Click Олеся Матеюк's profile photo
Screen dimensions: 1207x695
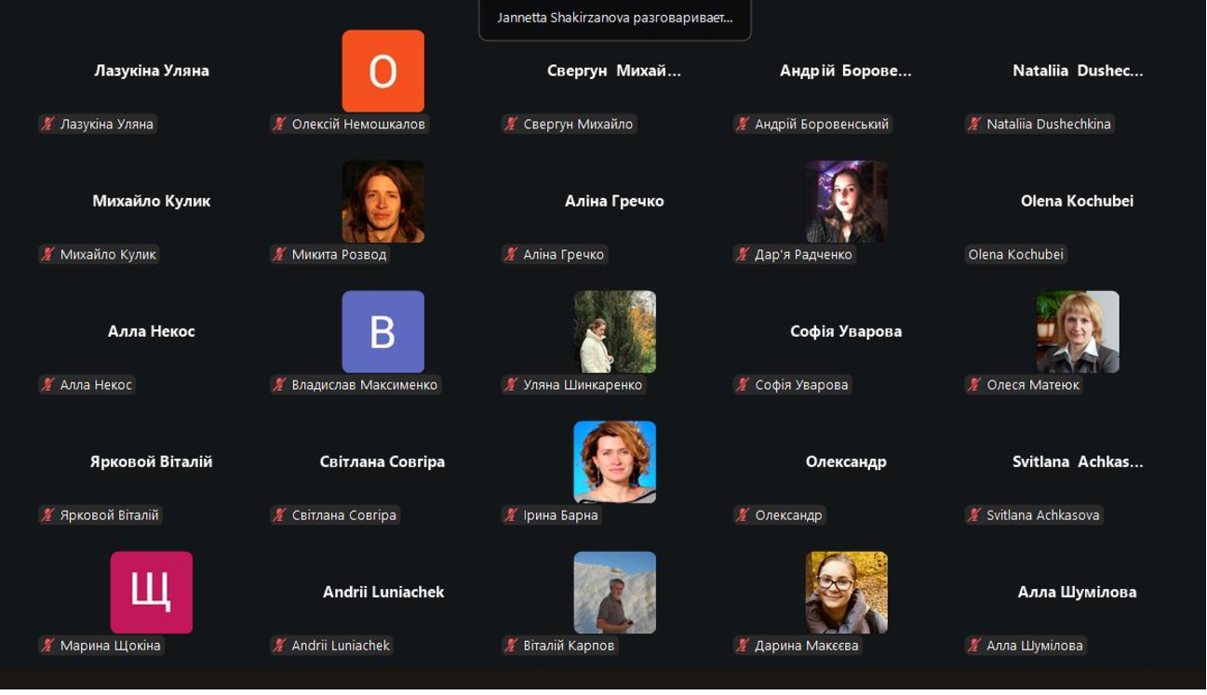pyautogui.click(x=1079, y=332)
